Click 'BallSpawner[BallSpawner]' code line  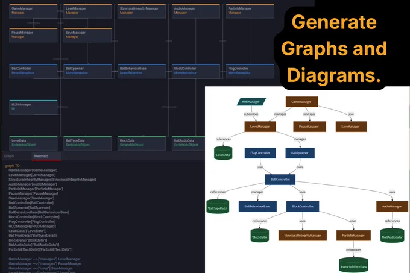[x=30, y=208]
